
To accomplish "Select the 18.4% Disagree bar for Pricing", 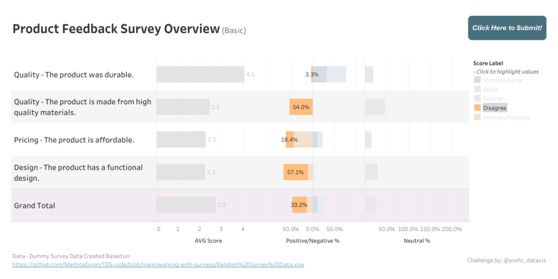I will 290,140.
